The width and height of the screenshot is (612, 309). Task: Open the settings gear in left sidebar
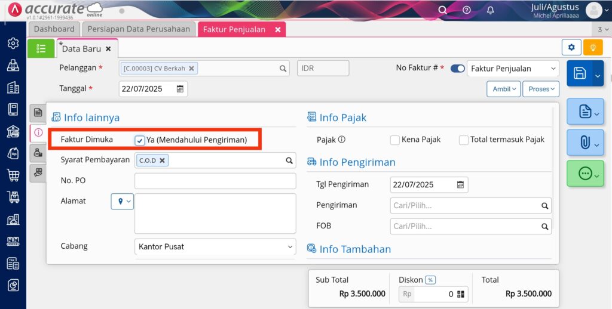coord(13,44)
